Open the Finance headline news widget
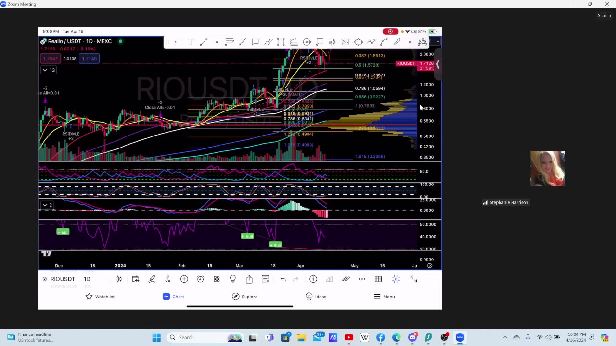Viewport: 616px width, 346px height. click(x=30, y=337)
